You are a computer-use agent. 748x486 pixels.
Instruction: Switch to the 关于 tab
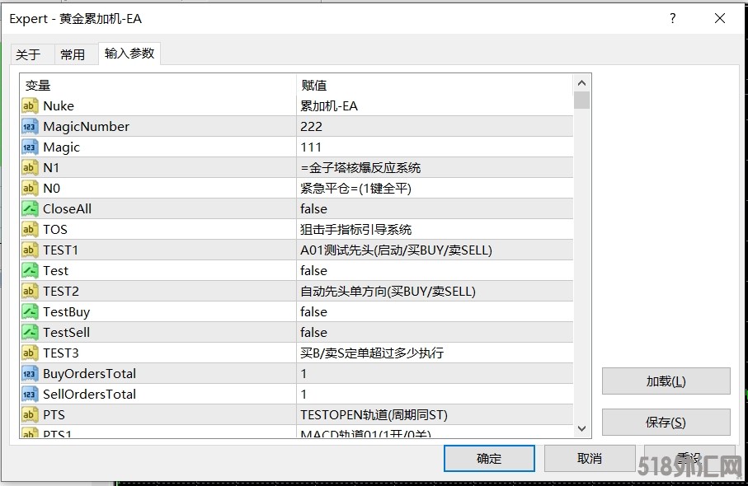(28, 54)
